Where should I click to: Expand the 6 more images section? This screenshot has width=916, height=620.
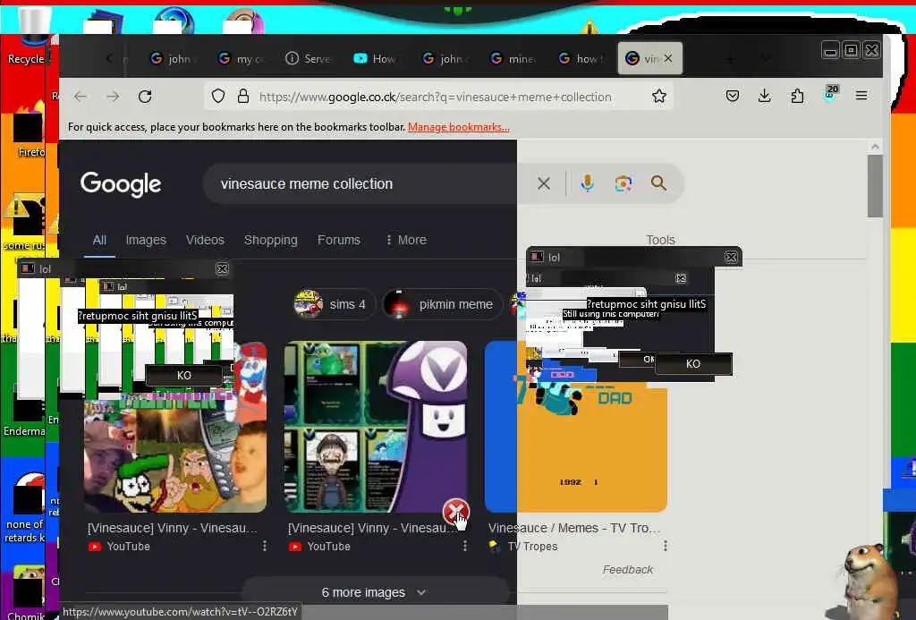[x=375, y=592]
